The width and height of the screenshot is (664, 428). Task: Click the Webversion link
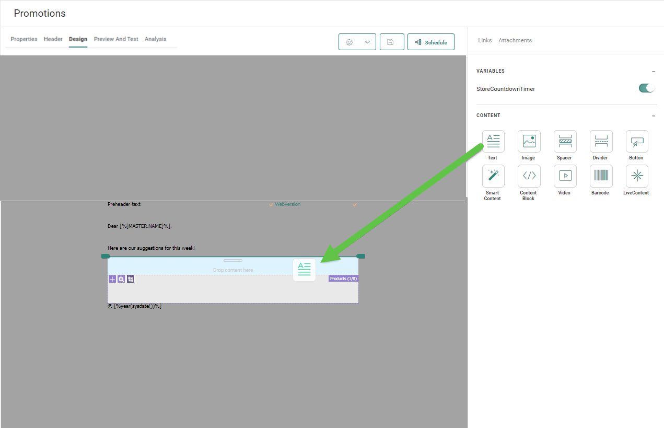287,204
